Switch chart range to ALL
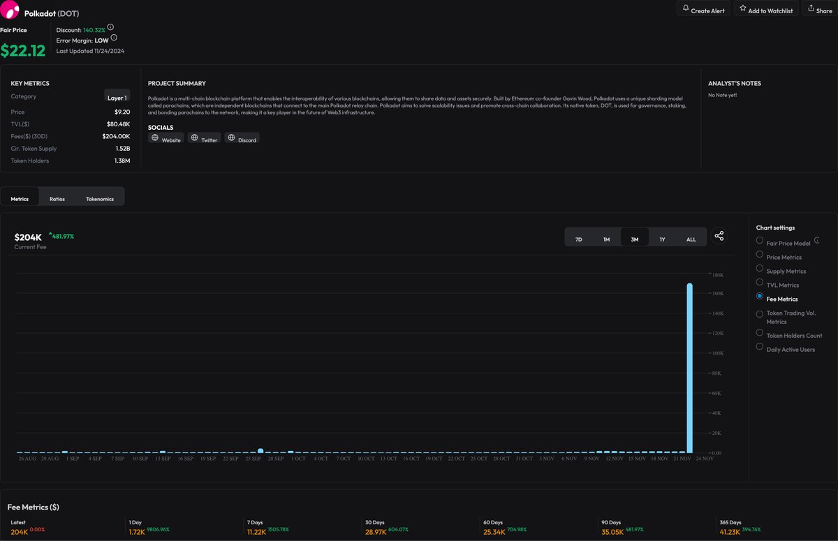838x541 pixels. (691, 238)
